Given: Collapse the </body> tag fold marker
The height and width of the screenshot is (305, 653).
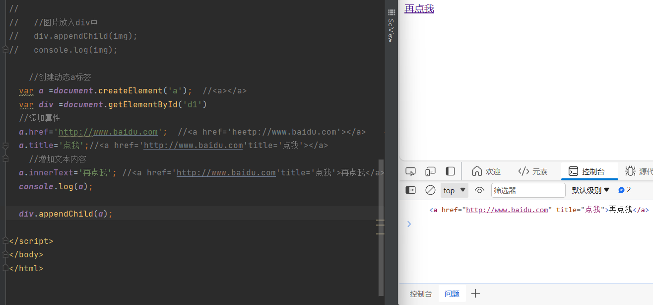Looking at the screenshot, I should point(5,255).
